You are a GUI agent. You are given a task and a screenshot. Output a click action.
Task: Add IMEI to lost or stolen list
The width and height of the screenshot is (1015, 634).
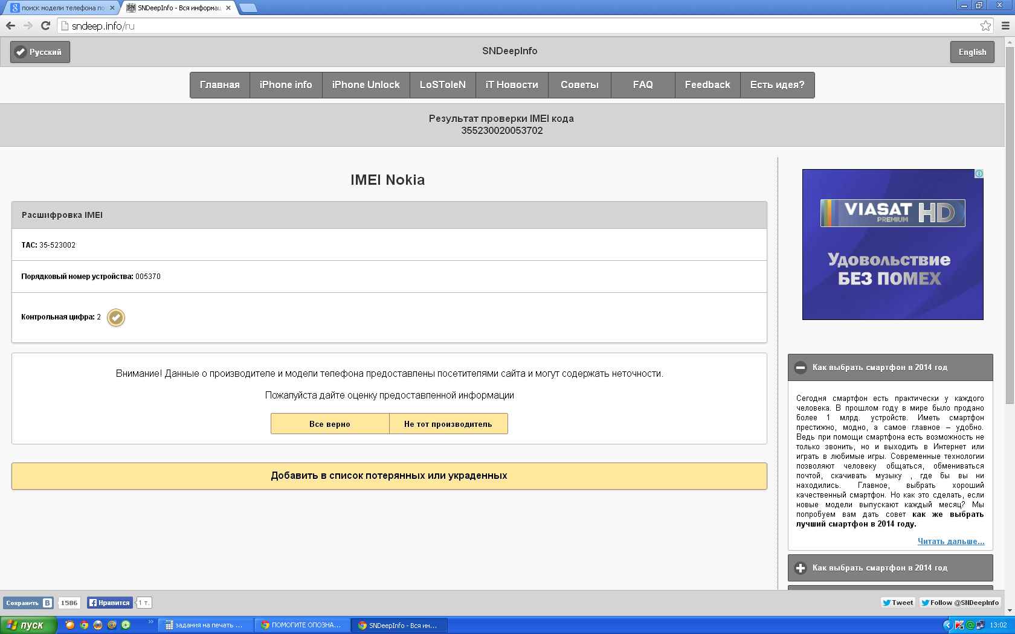coord(389,476)
